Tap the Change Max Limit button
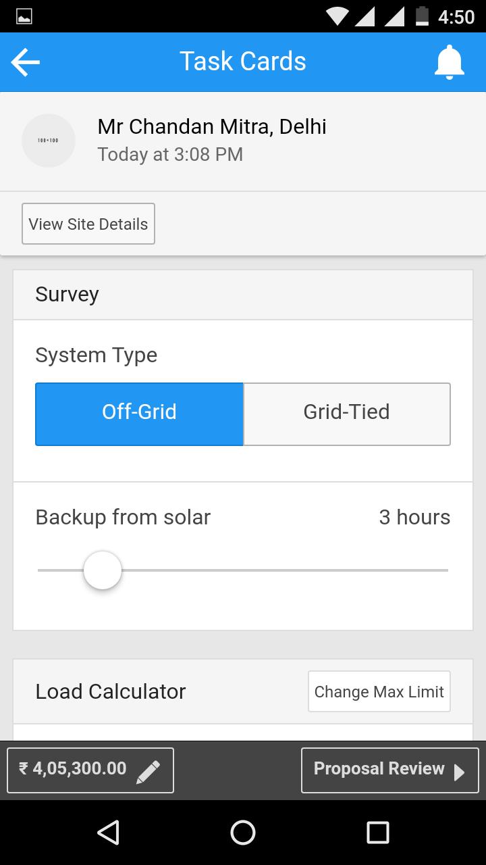The image size is (486, 865). pyautogui.click(x=379, y=691)
